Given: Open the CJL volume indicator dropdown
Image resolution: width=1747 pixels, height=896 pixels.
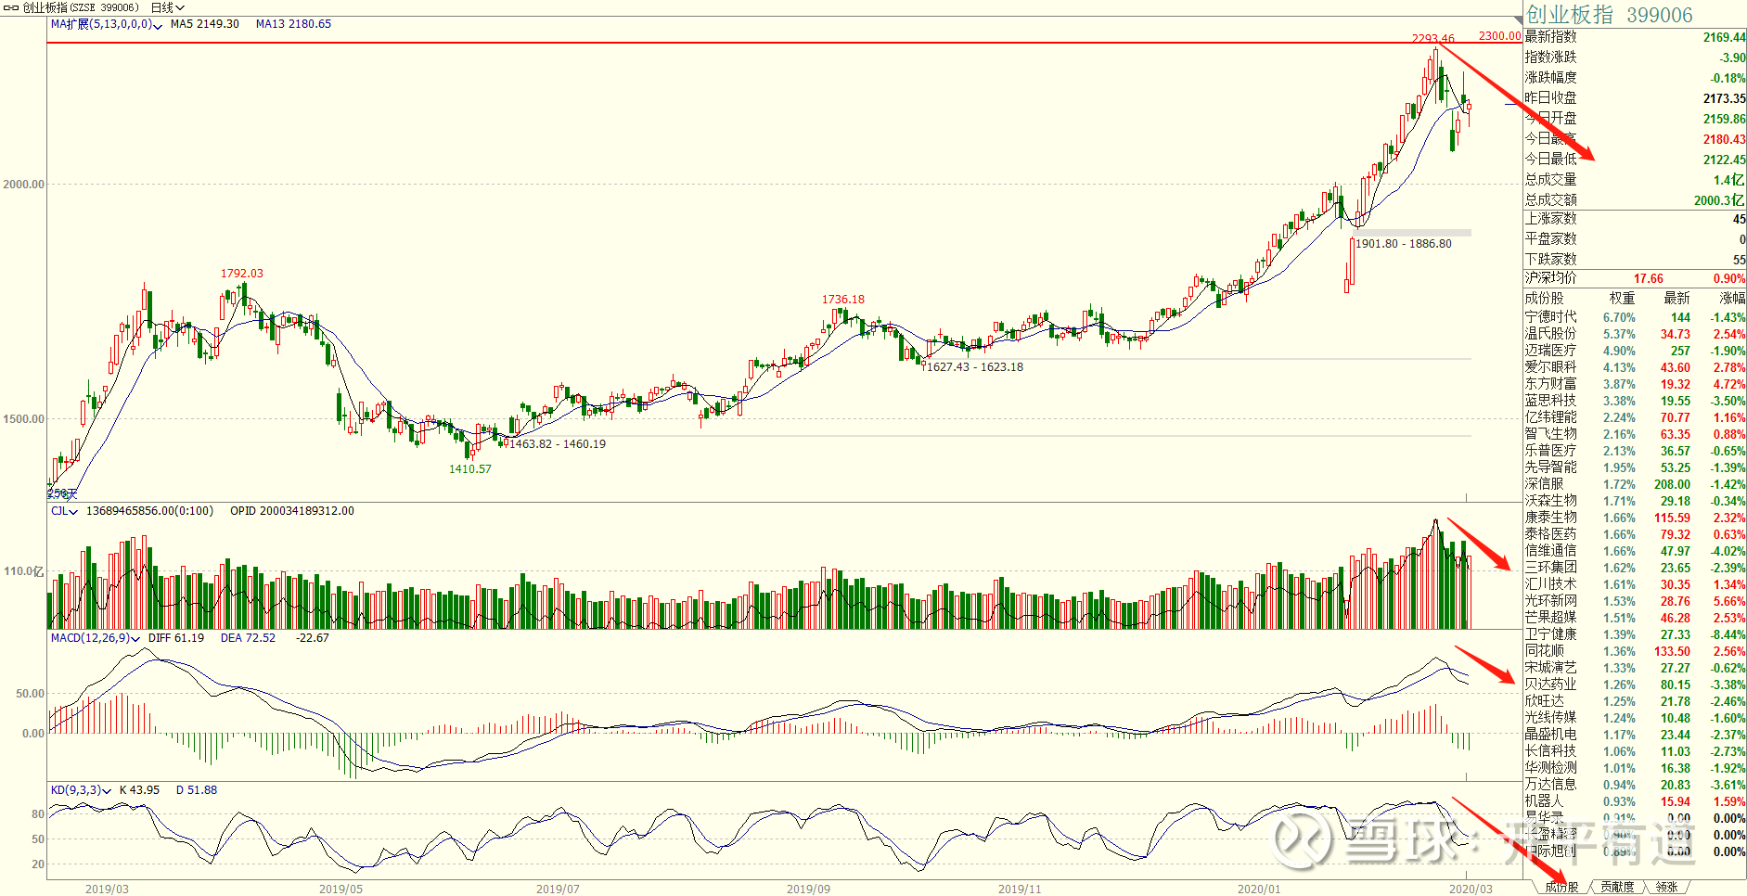Looking at the screenshot, I should [64, 511].
